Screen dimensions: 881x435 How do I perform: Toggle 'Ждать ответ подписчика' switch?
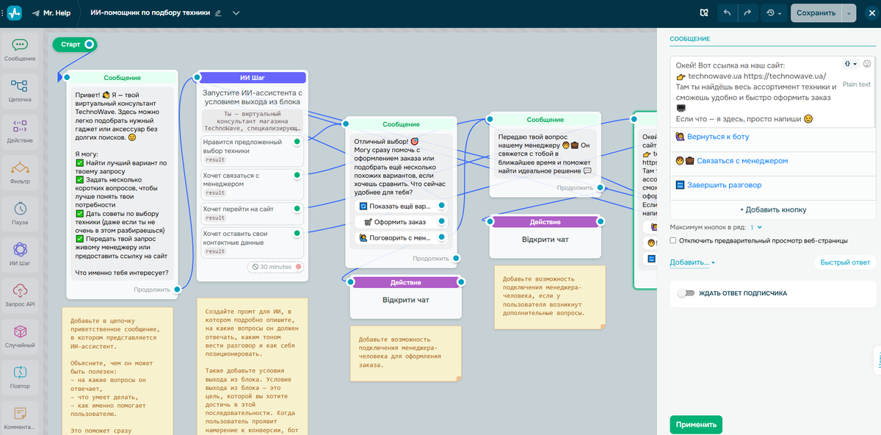click(686, 293)
